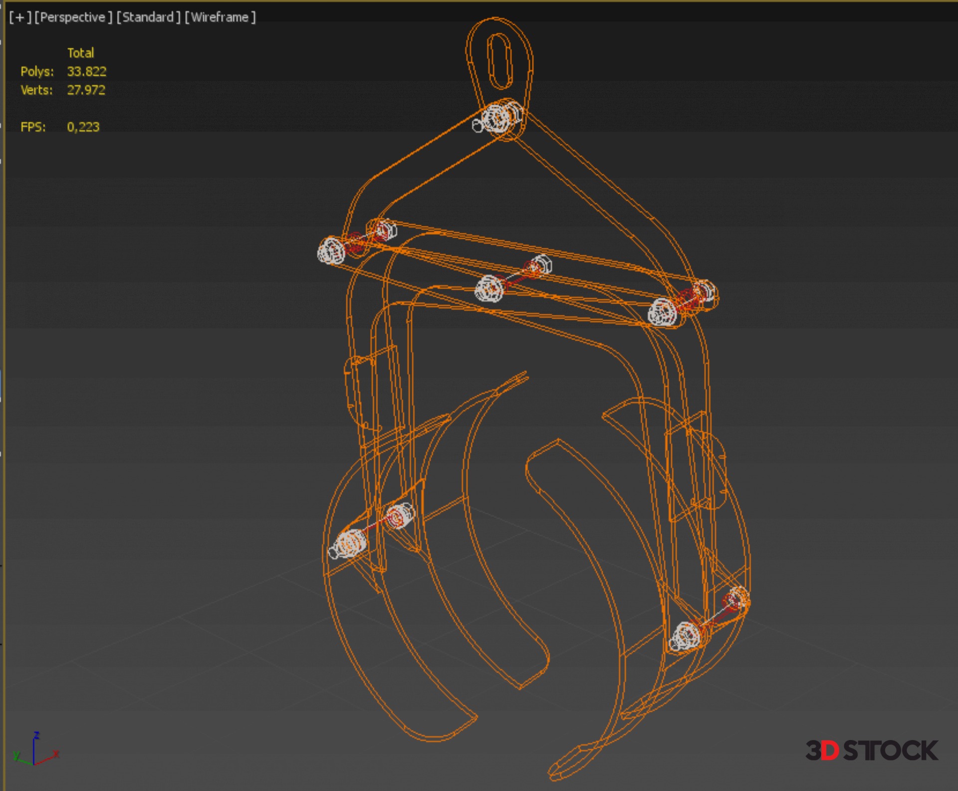Viewport: 958px width, 791px height.
Task: Open the Wireframe shading mode menu
Action: 220,17
